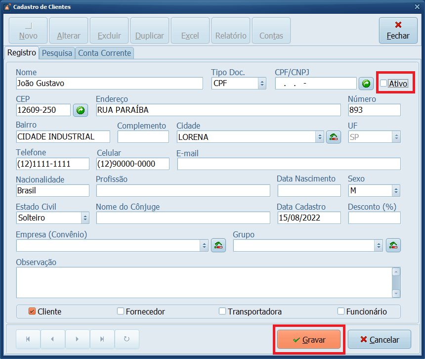
Task: Click the Gravar button to save
Action: [309, 339]
